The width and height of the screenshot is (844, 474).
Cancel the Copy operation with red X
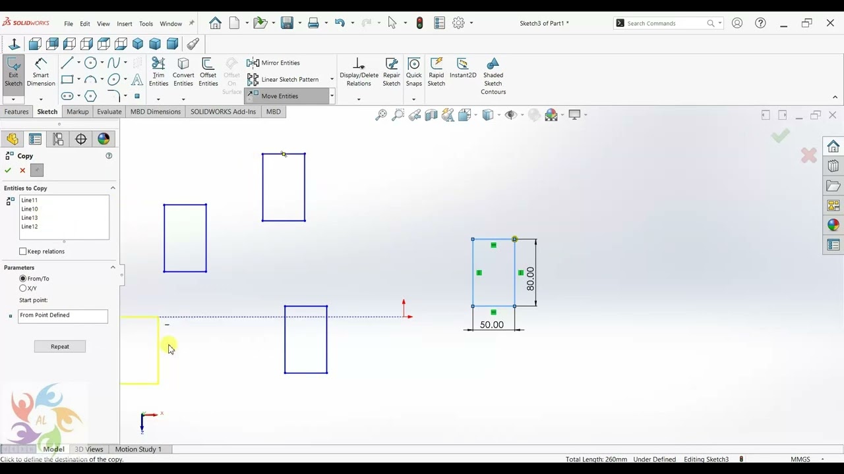[x=22, y=171]
